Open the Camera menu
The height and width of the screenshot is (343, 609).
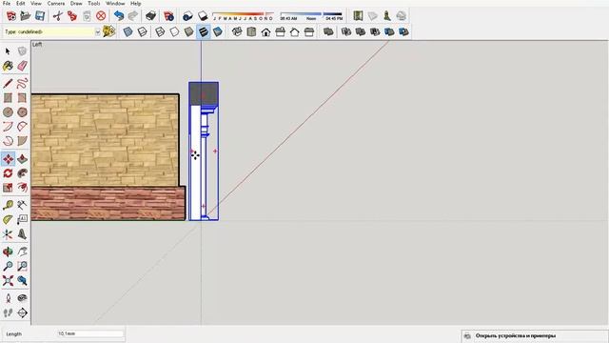[56, 3]
